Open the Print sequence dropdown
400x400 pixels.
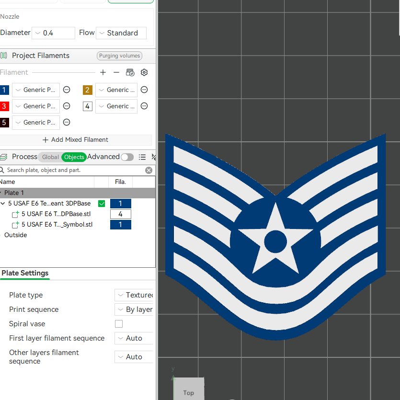click(134, 309)
